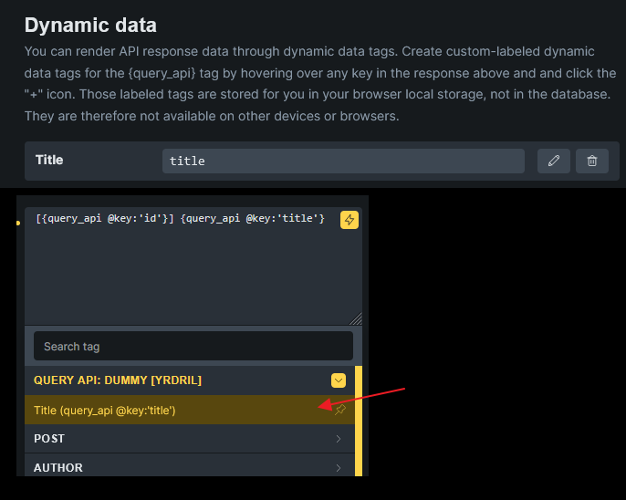Select the Title (query_api @key:'title') tag

(x=105, y=411)
